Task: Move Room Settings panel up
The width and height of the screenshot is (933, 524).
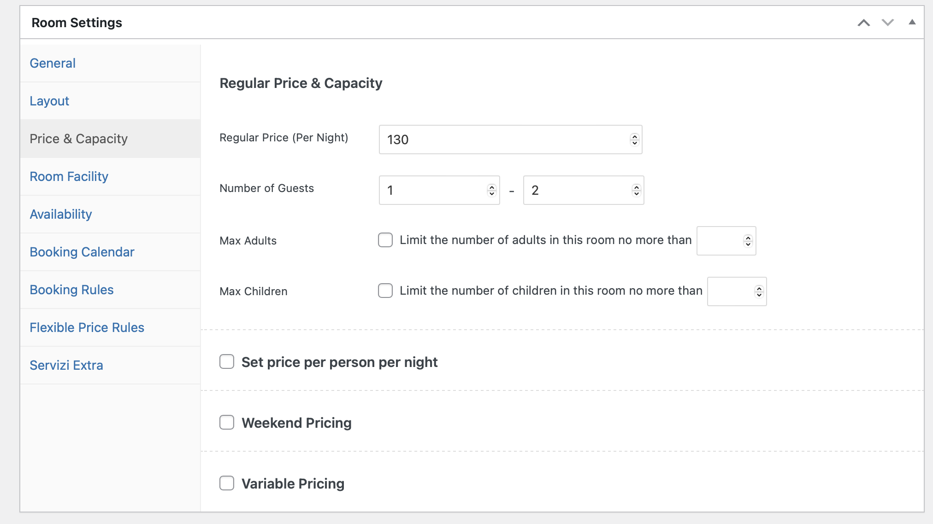Action: coord(864,23)
